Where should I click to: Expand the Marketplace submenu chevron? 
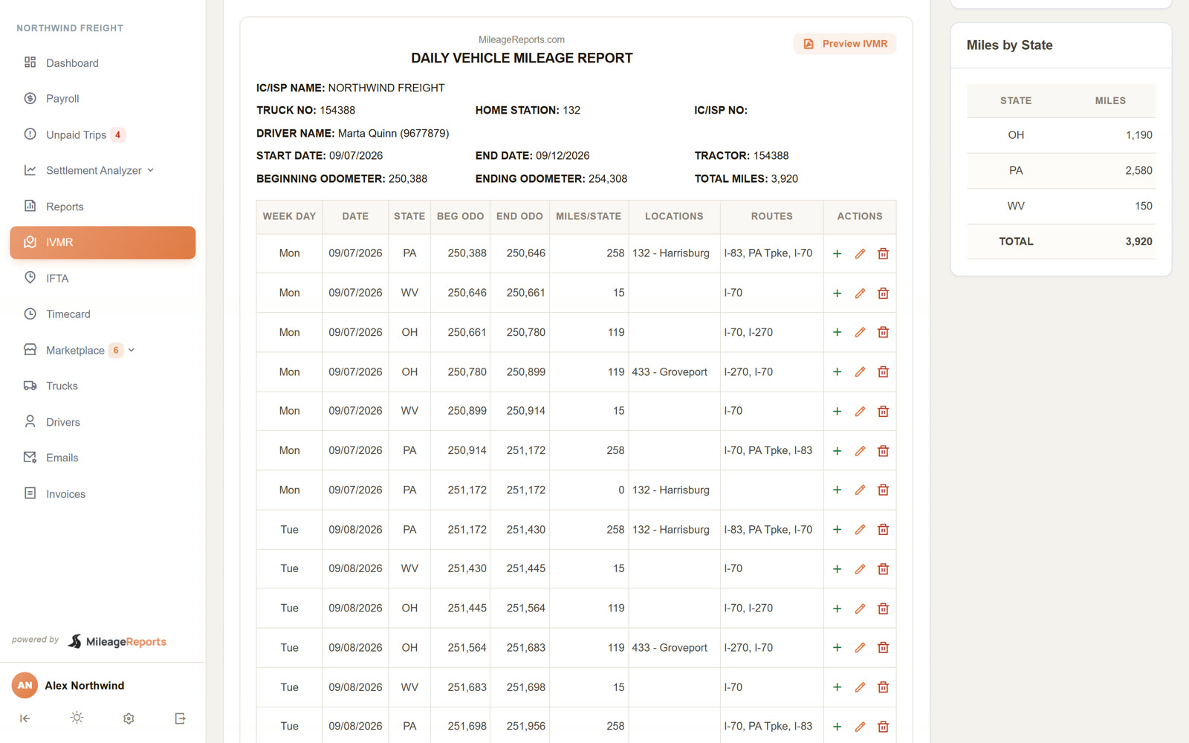pyautogui.click(x=132, y=350)
